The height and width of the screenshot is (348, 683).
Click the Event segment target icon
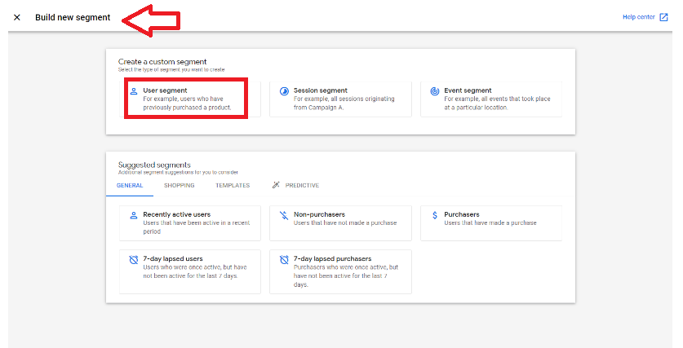[435, 91]
